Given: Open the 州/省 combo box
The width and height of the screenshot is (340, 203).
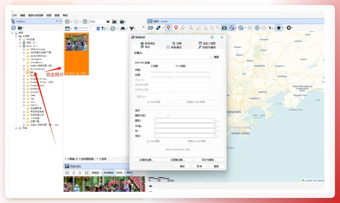Looking at the screenshot, I should click(x=185, y=126).
